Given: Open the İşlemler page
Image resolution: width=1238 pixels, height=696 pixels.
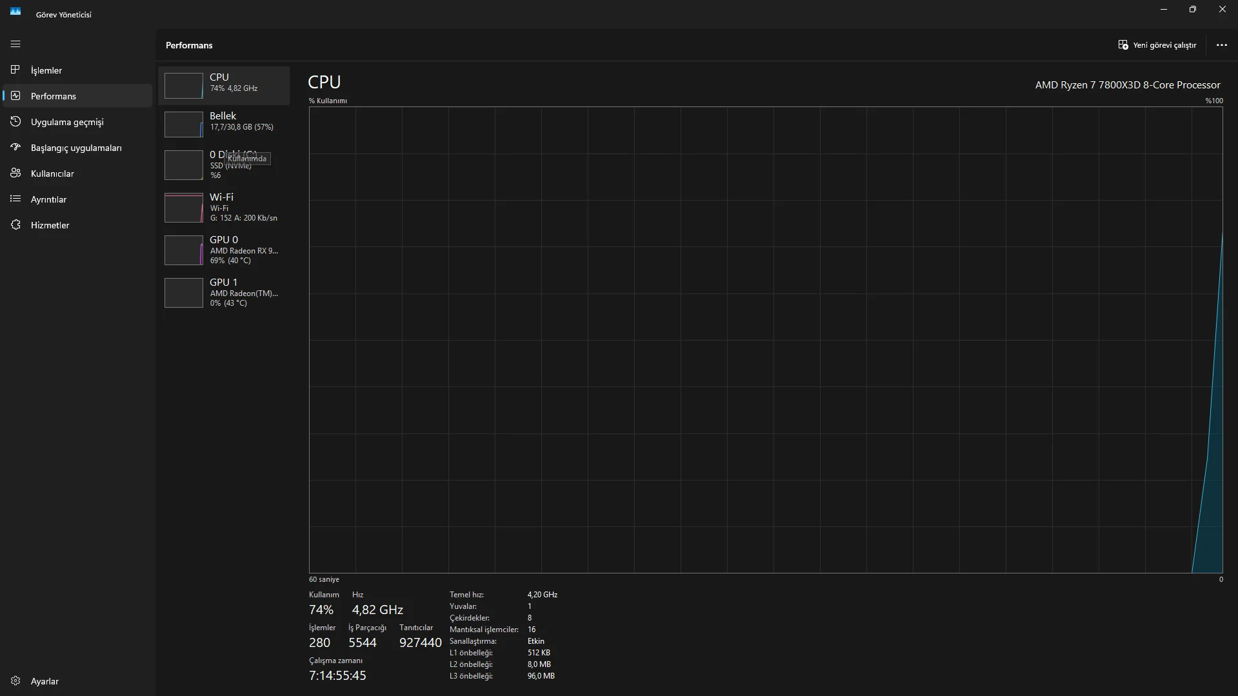Looking at the screenshot, I should [77, 70].
